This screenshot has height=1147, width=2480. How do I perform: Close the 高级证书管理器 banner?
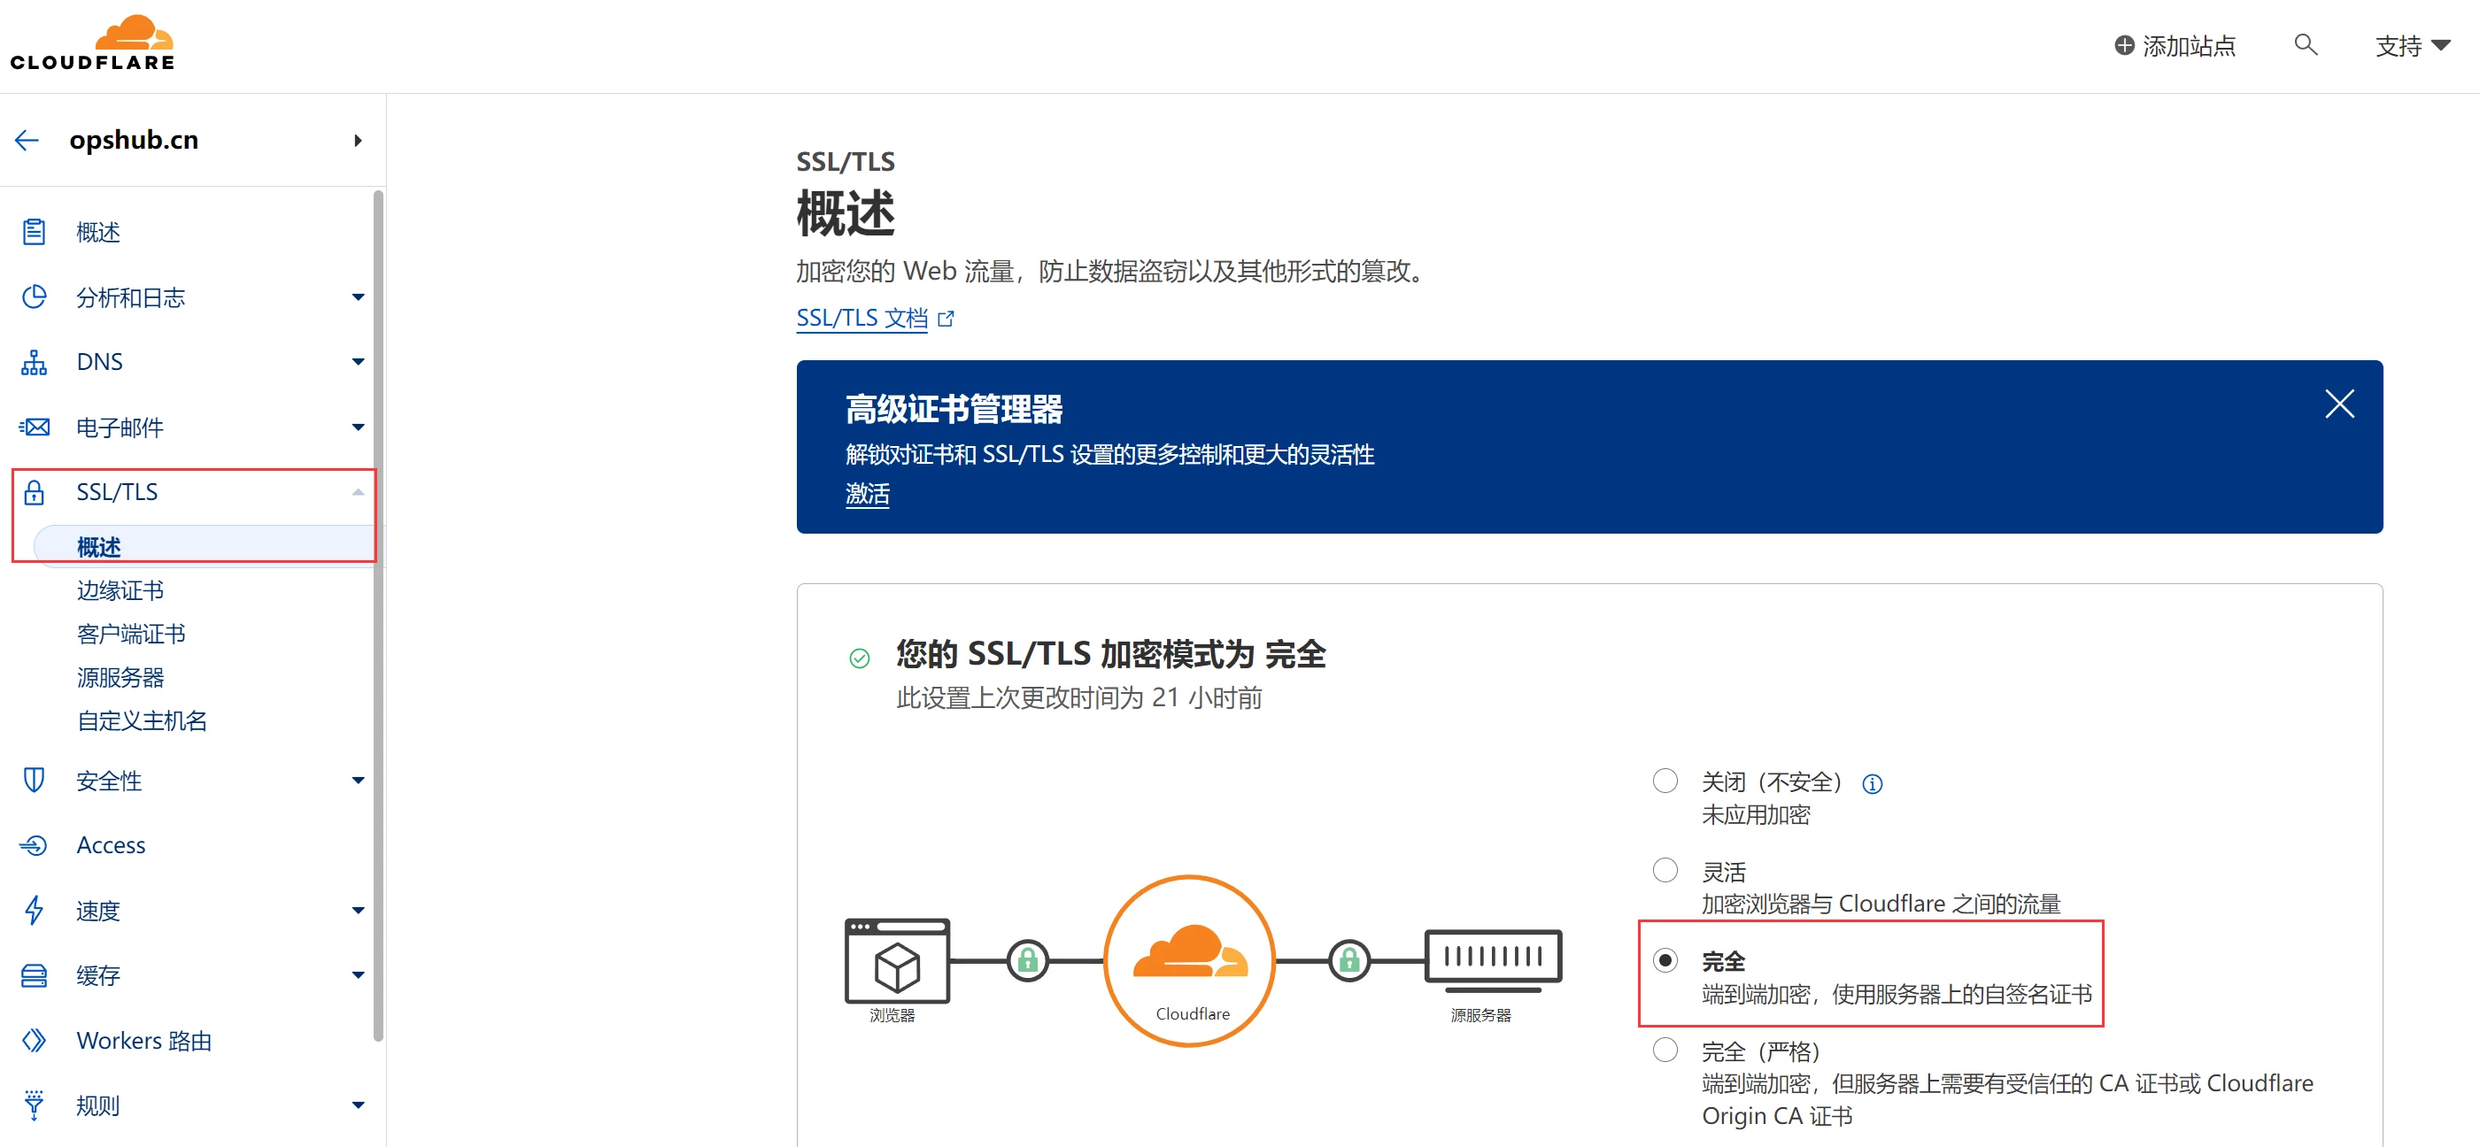2338,404
